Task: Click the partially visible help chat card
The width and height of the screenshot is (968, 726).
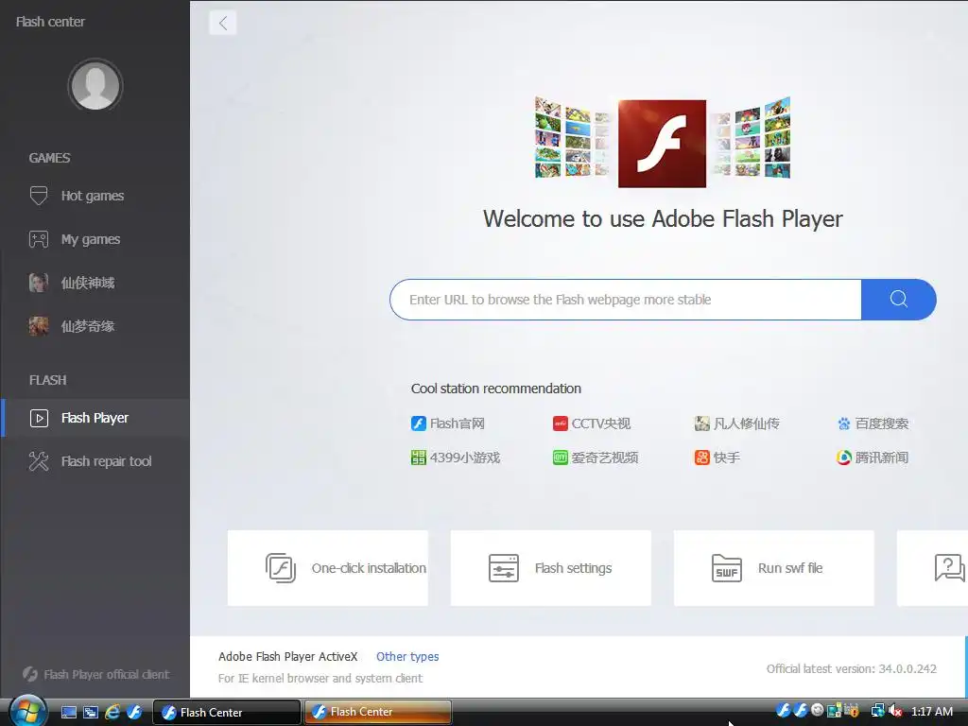Action: click(x=932, y=568)
